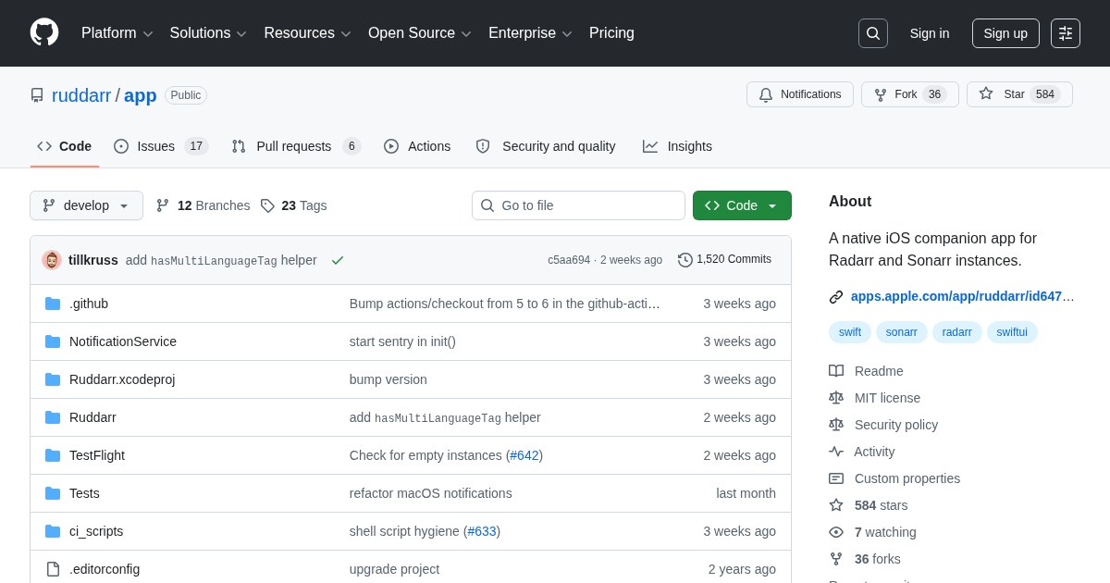Open the apps.apple.com App Store link
Image resolution: width=1110 pixels, height=583 pixels.
[x=962, y=296]
